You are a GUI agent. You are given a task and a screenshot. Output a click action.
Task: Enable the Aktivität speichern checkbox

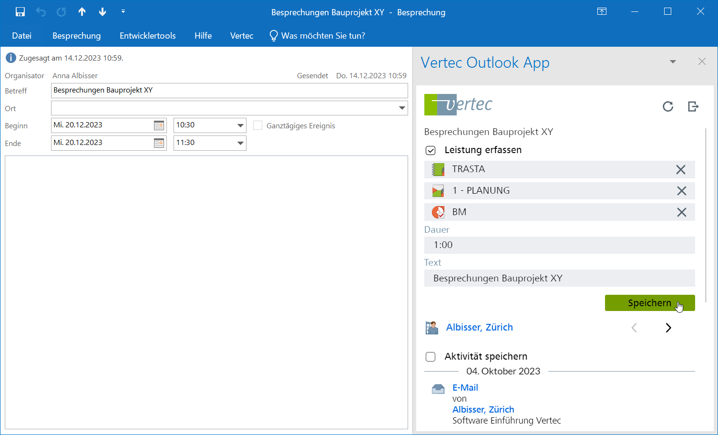point(431,357)
